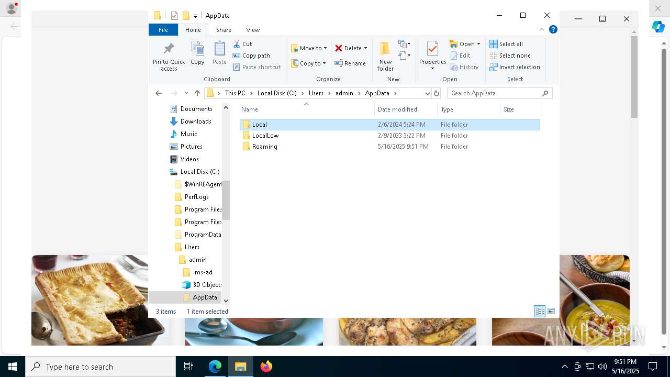
Task: Switch to Large icons view layout
Action: pyautogui.click(x=551, y=311)
